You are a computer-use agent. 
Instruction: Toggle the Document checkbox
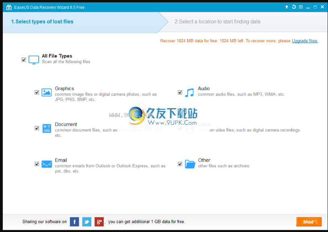coord(37,128)
